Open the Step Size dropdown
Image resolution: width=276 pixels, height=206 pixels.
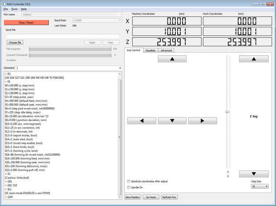pyautogui.click(x=260, y=186)
